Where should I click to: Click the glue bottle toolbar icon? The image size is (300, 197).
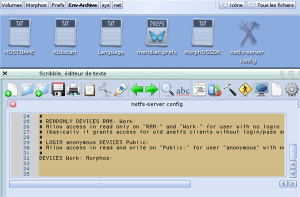[120, 89]
